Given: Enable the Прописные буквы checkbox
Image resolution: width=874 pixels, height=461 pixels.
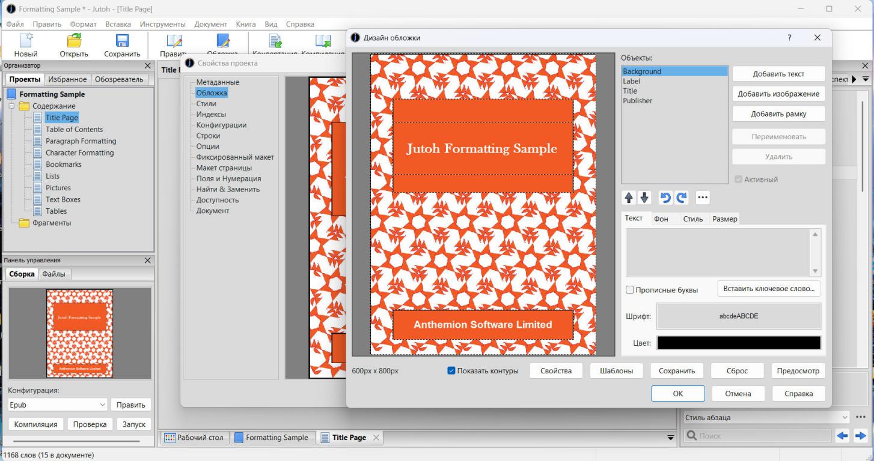Looking at the screenshot, I should click(630, 290).
